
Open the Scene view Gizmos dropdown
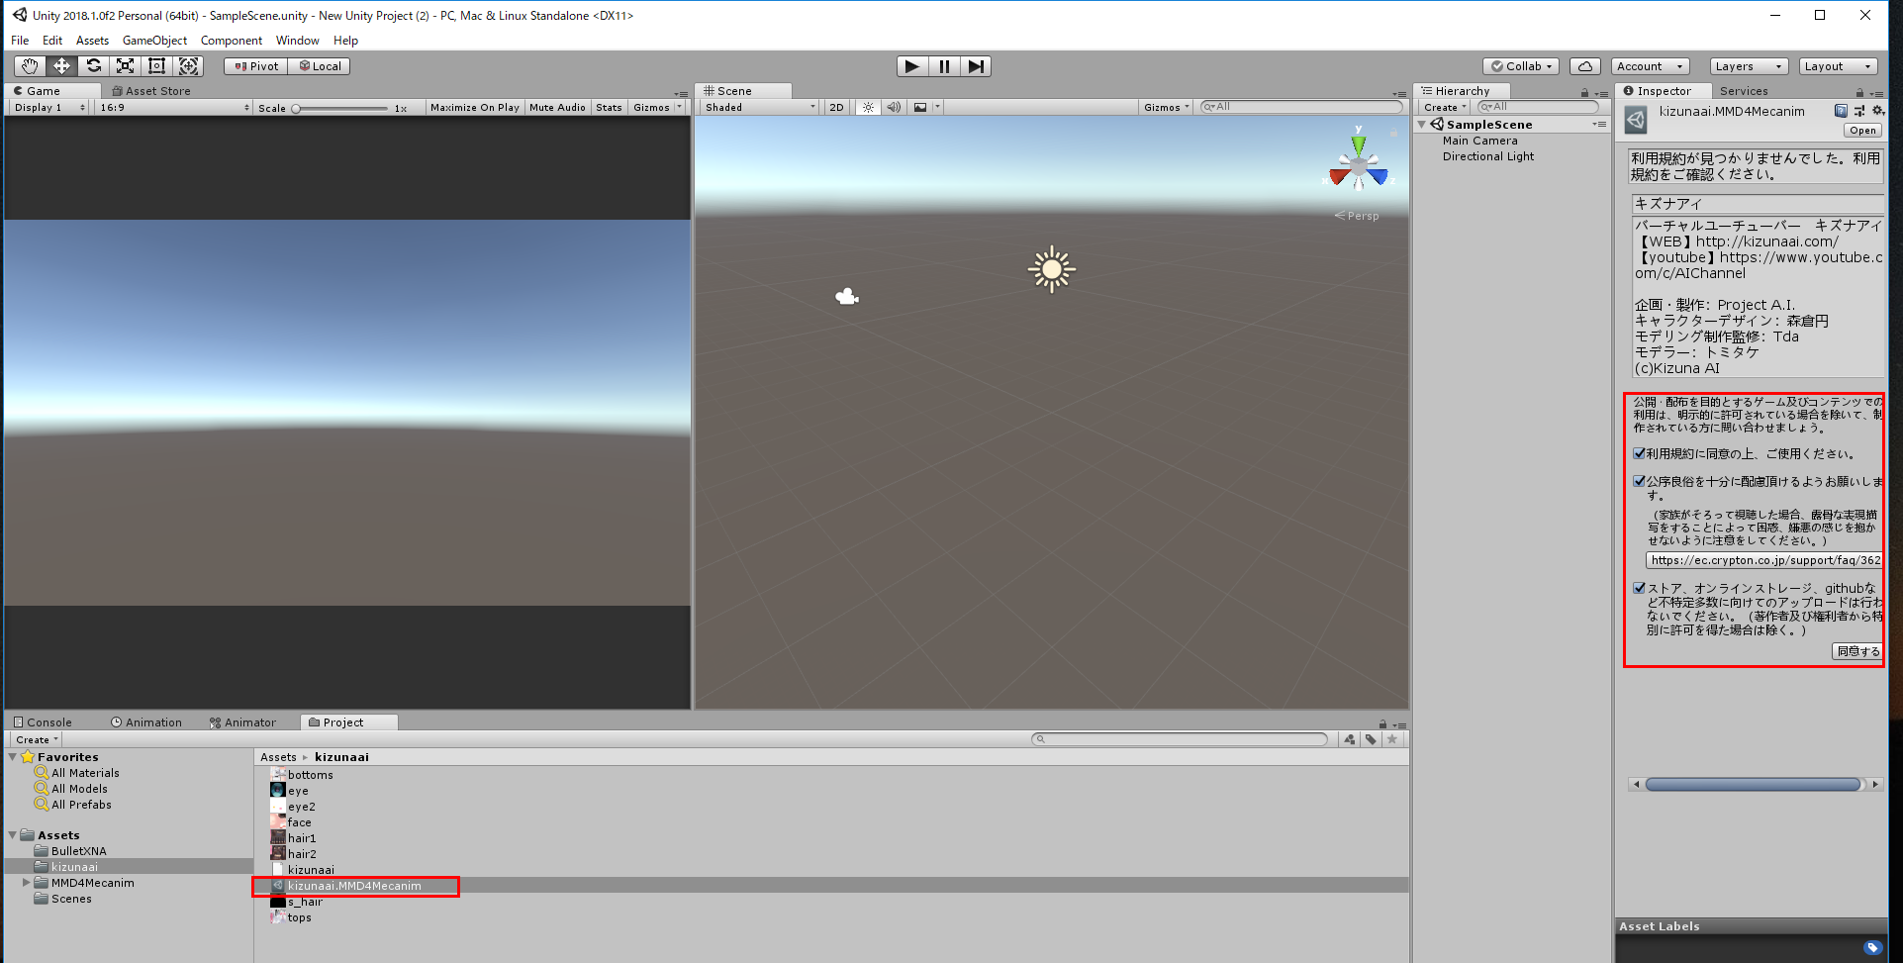click(x=1166, y=107)
